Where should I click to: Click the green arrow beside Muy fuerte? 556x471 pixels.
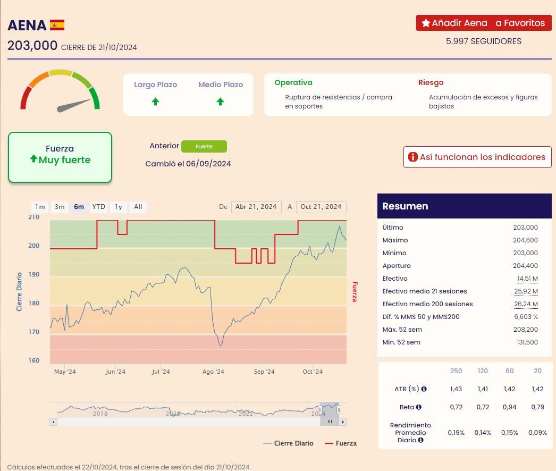click(x=33, y=158)
